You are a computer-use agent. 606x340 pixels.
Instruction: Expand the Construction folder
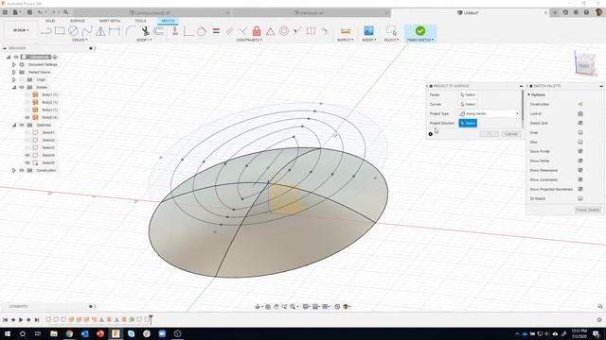tap(14, 170)
